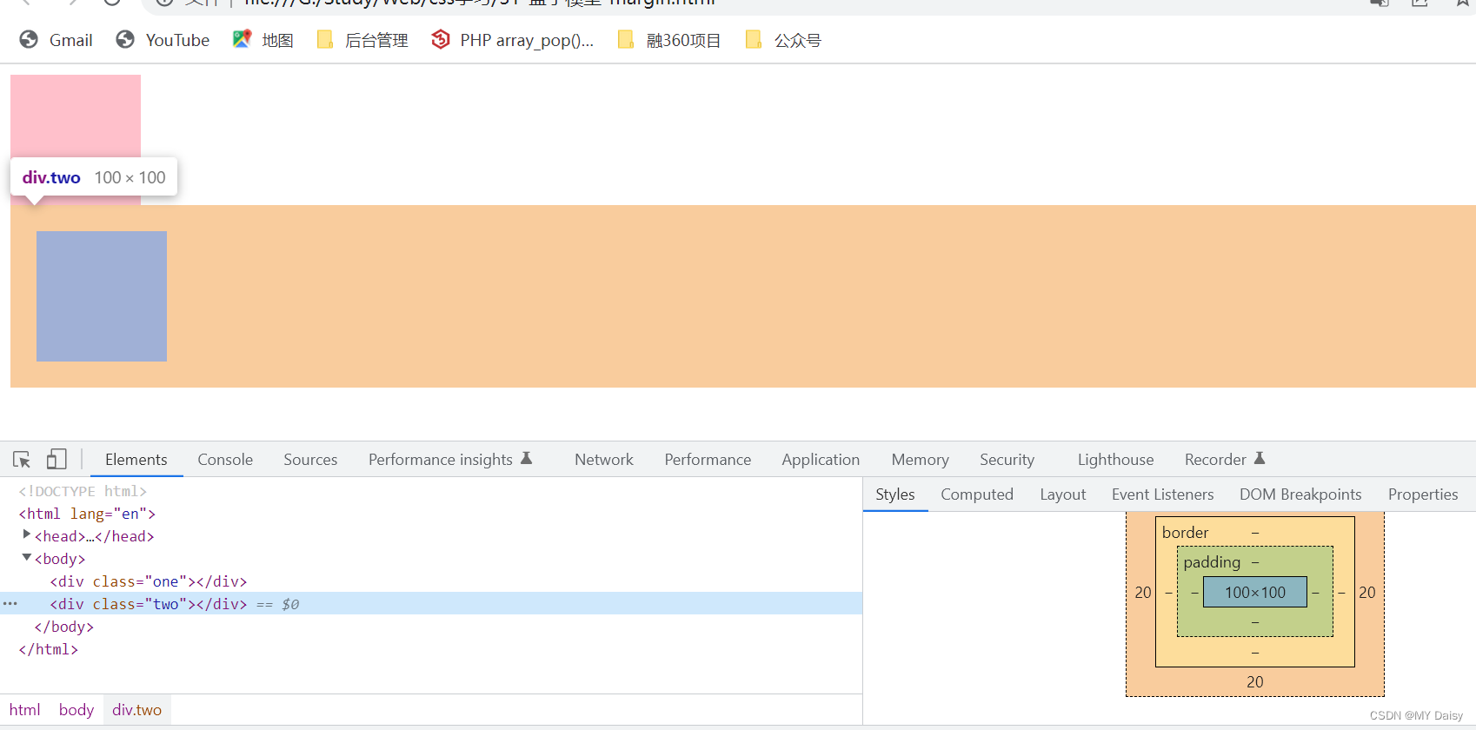The image size is (1476, 730).
Task: Open the 地图 maps bookmark
Action: pos(263,40)
